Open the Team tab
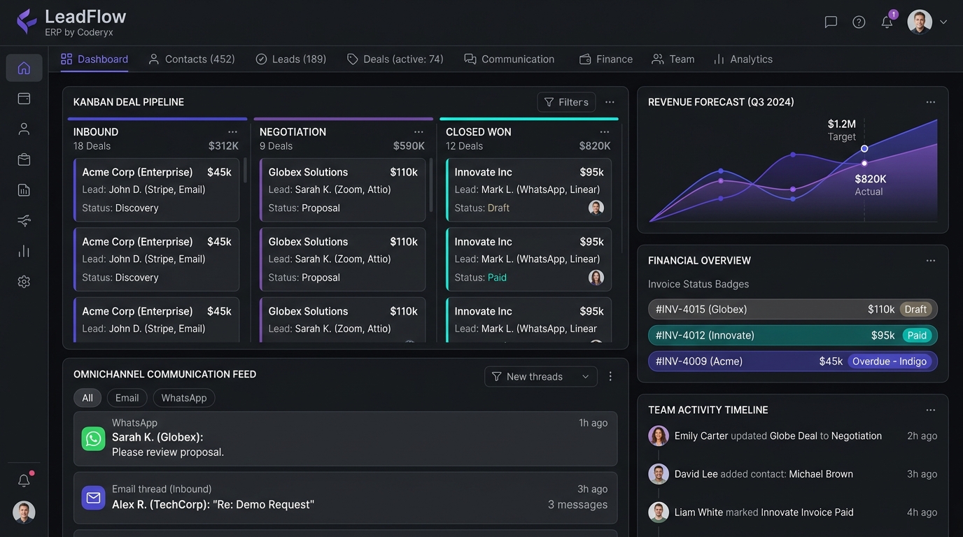Image resolution: width=963 pixels, height=537 pixels. 673,59
